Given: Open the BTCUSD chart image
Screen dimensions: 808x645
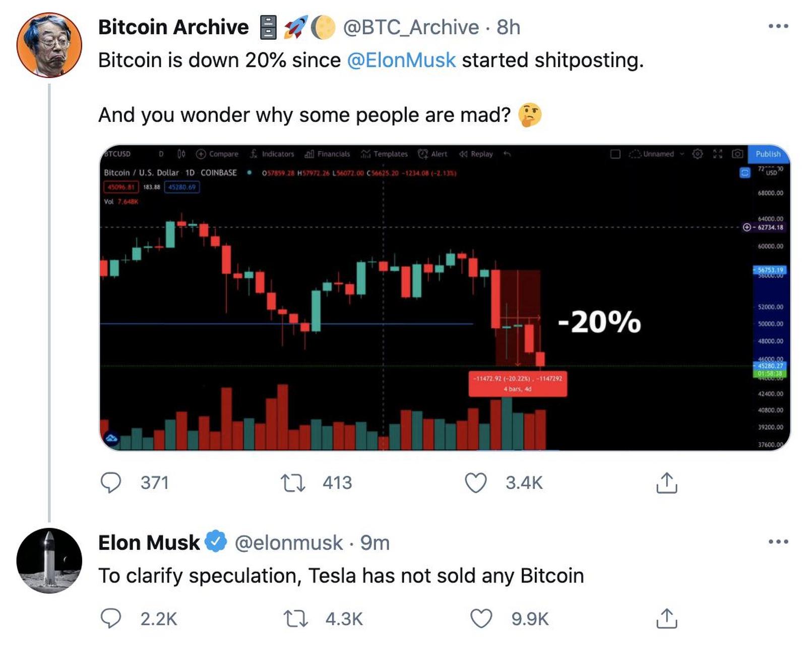Looking at the screenshot, I should [445, 297].
